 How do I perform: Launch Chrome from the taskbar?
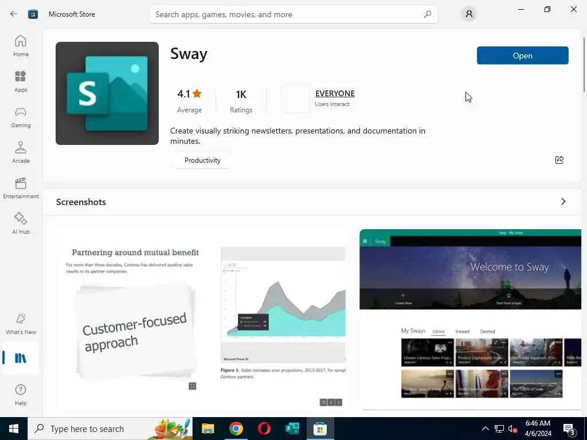(236, 429)
